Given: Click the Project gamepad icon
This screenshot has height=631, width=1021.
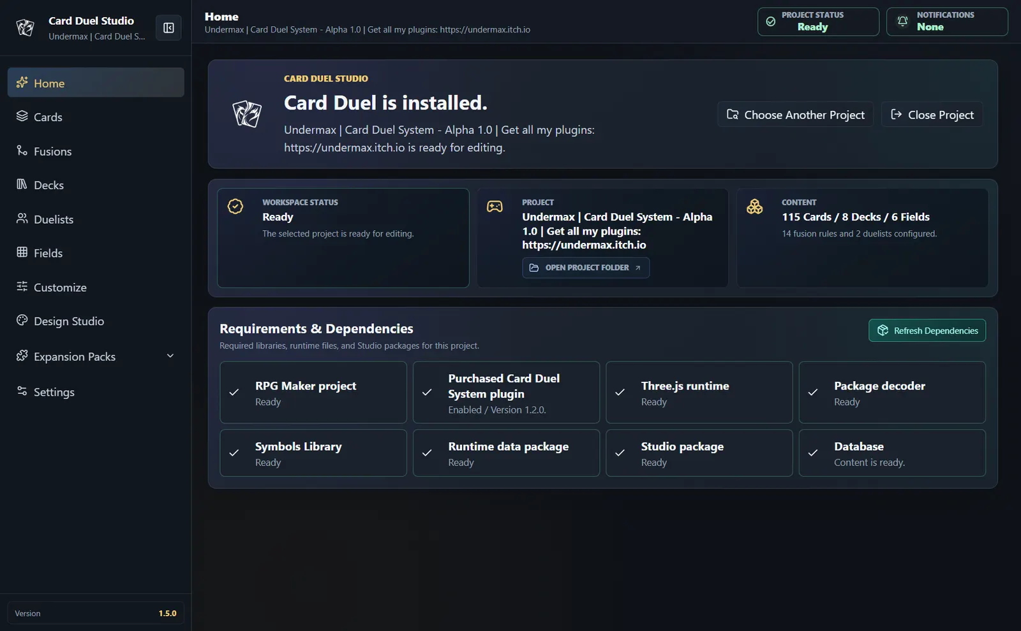Looking at the screenshot, I should [x=495, y=207].
